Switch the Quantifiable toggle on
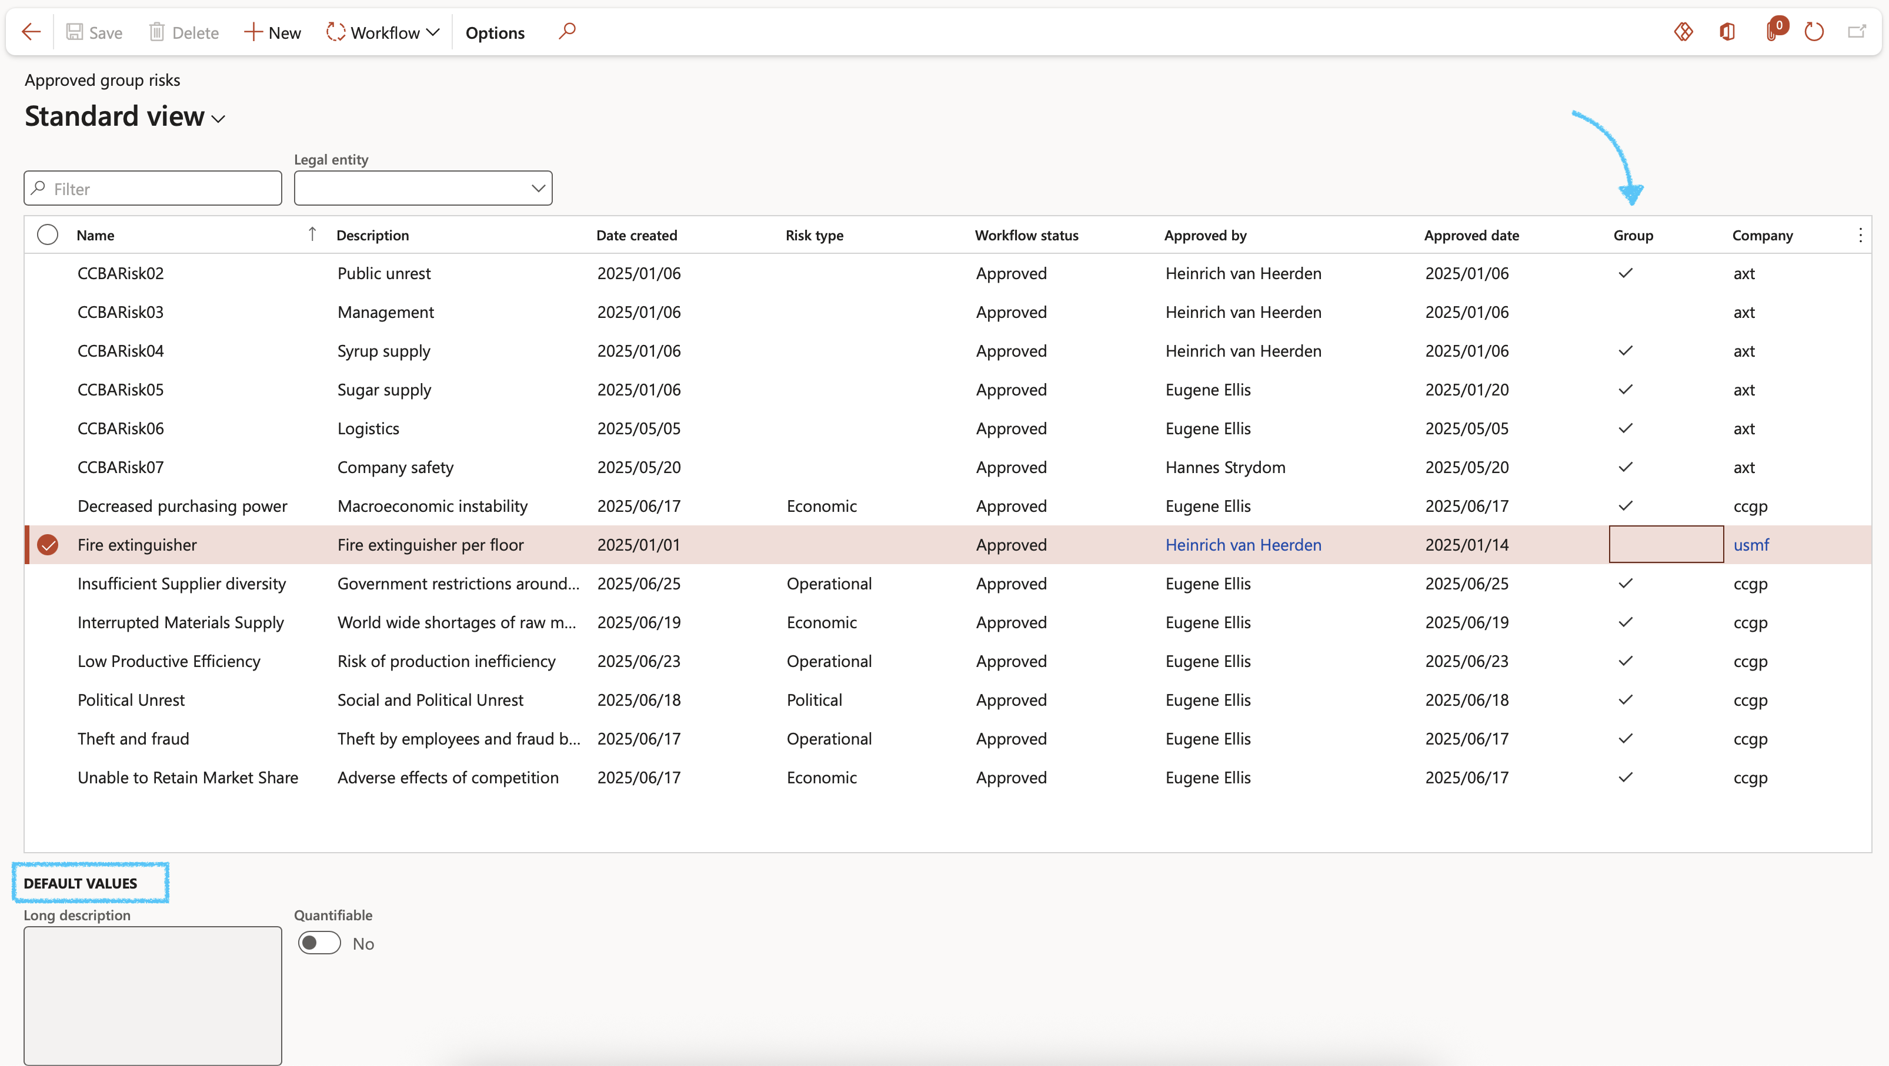 [x=320, y=943]
